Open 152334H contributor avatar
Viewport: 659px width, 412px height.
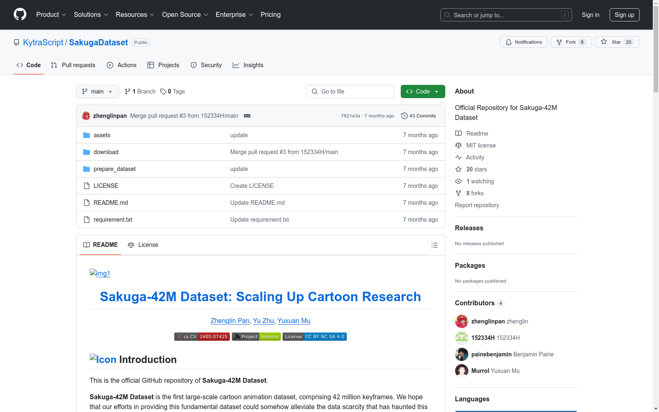pos(462,338)
